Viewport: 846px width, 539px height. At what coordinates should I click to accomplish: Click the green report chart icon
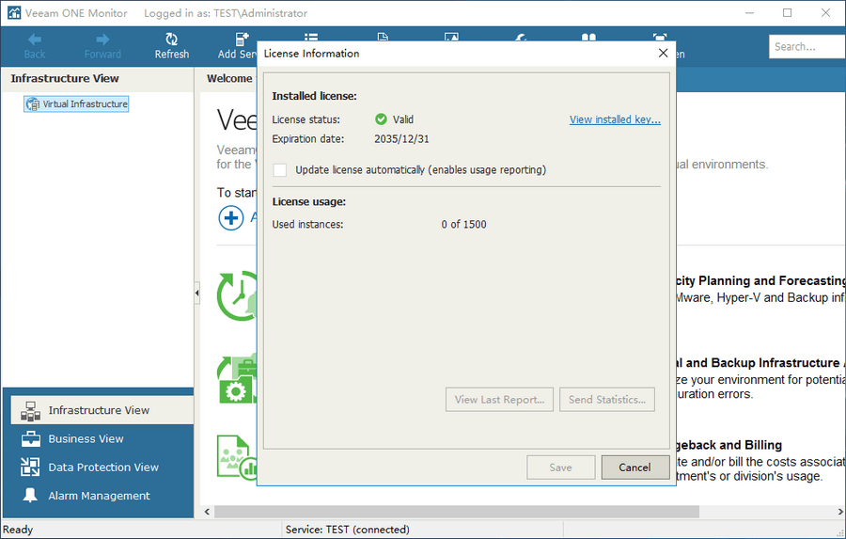coord(237,457)
